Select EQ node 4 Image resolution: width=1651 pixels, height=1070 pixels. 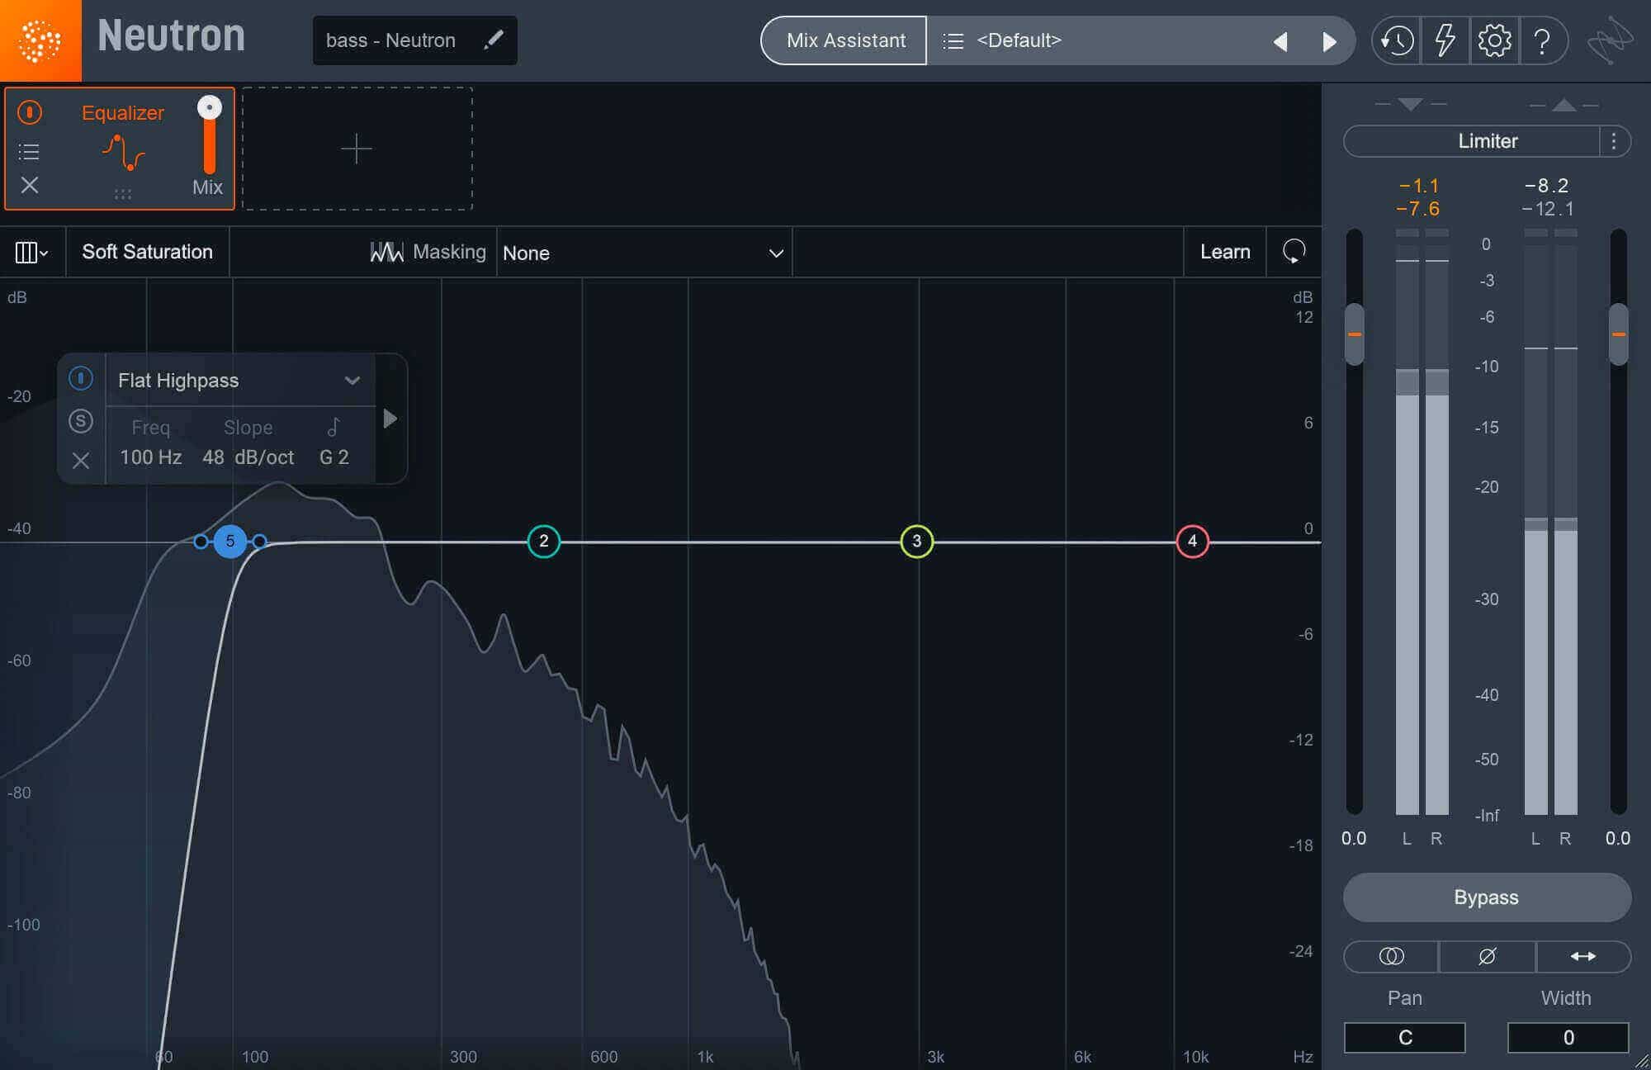coord(1192,542)
